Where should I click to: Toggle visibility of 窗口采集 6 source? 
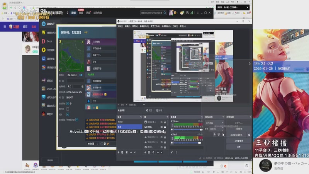point(161,122)
